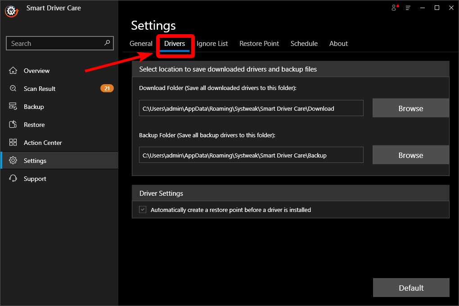Screen dimensions: 459x306
Task: Click the Support headset icon
Action: 13,178
